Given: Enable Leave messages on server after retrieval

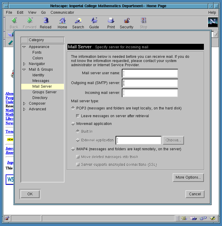Looking at the screenshot, I should point(78,116).
